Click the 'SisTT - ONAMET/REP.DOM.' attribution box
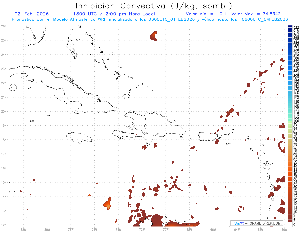Viewport: 302px width, 233px height. (257, 223)
